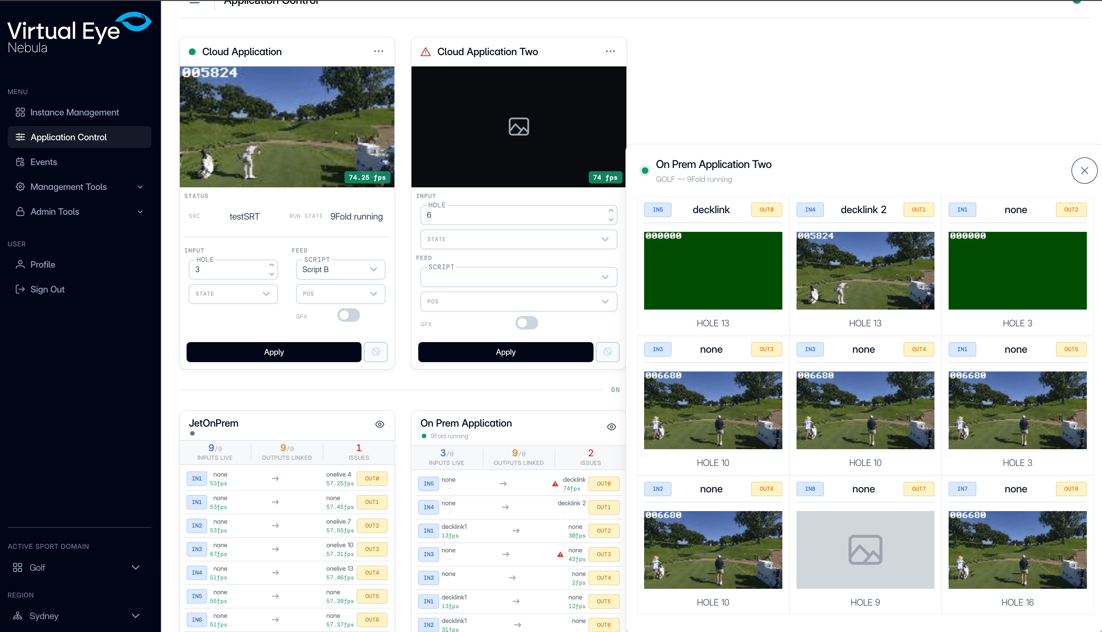The width and height of the screenshot is (1102, 632).
Task: Click the warning icon on Cloud Application Two
Action: (x=425, y=52)
